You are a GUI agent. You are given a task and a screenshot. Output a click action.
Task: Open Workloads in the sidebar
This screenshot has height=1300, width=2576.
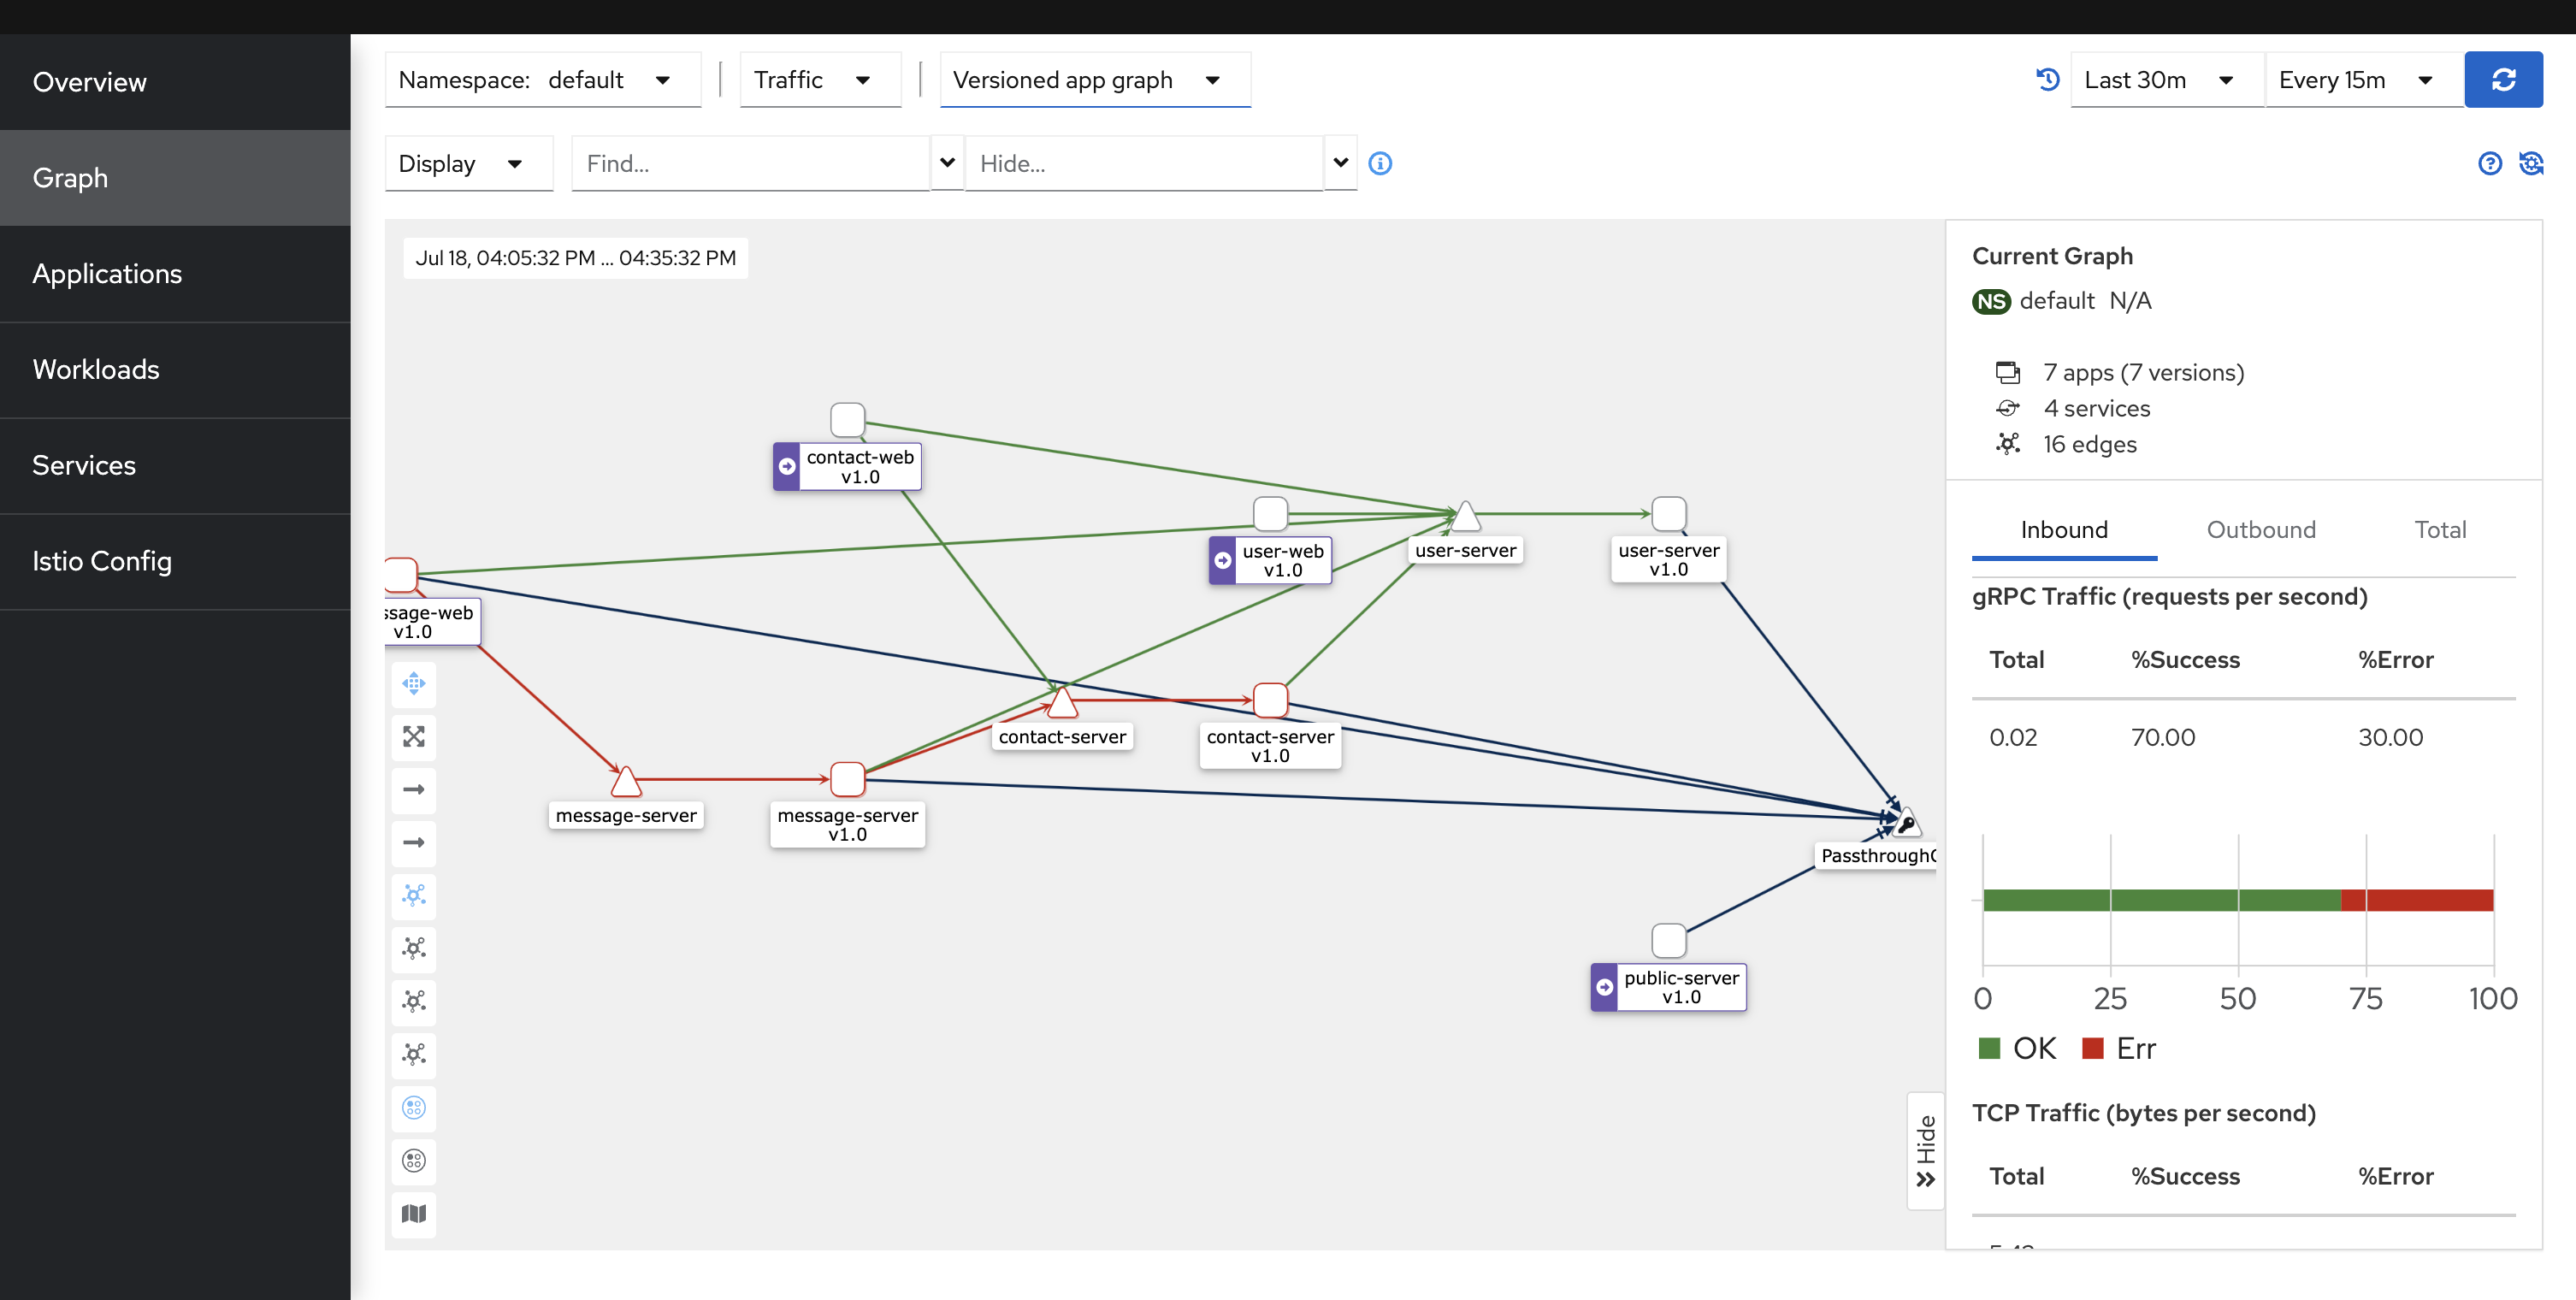pyautogui.click(x=175, y=370)
